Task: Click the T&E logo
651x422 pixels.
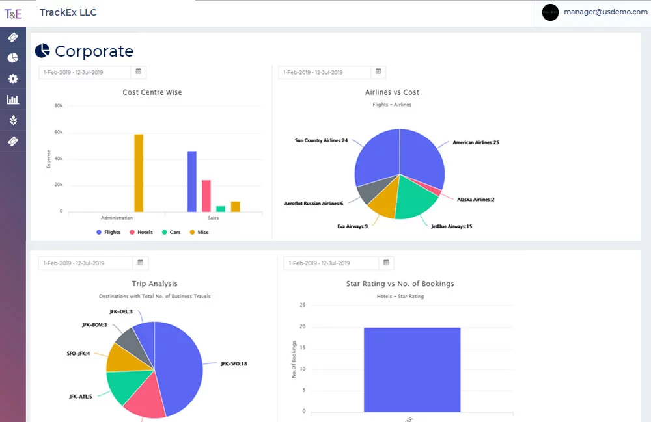Action: (x=13, y=13)
